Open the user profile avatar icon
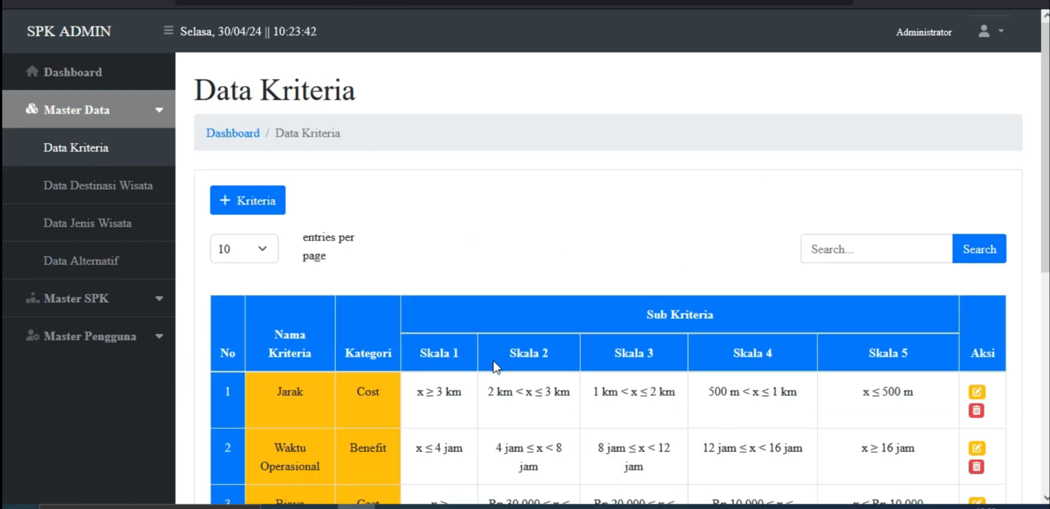 click(984, 31)
